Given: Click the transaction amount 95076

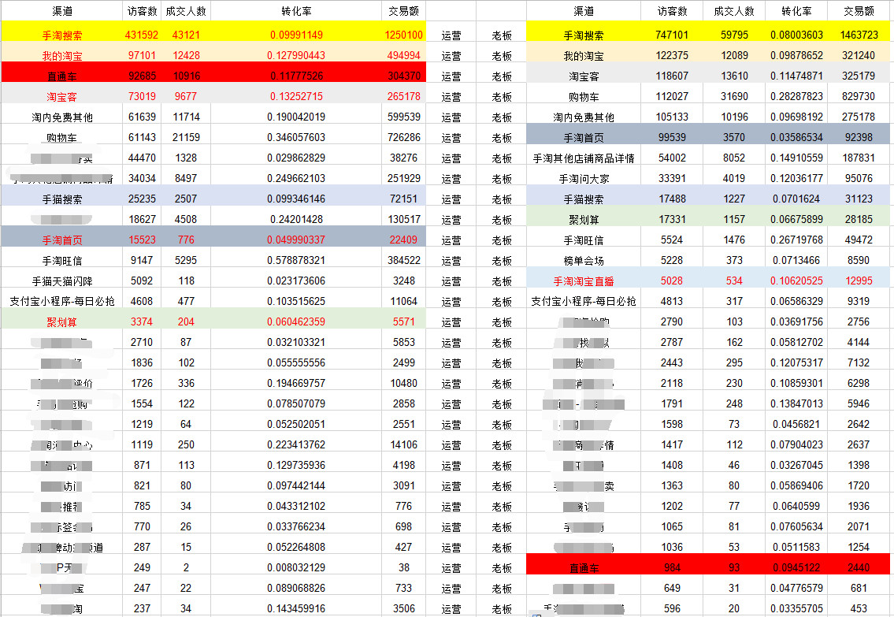Looking at the screenshot, I should [859, 179].
